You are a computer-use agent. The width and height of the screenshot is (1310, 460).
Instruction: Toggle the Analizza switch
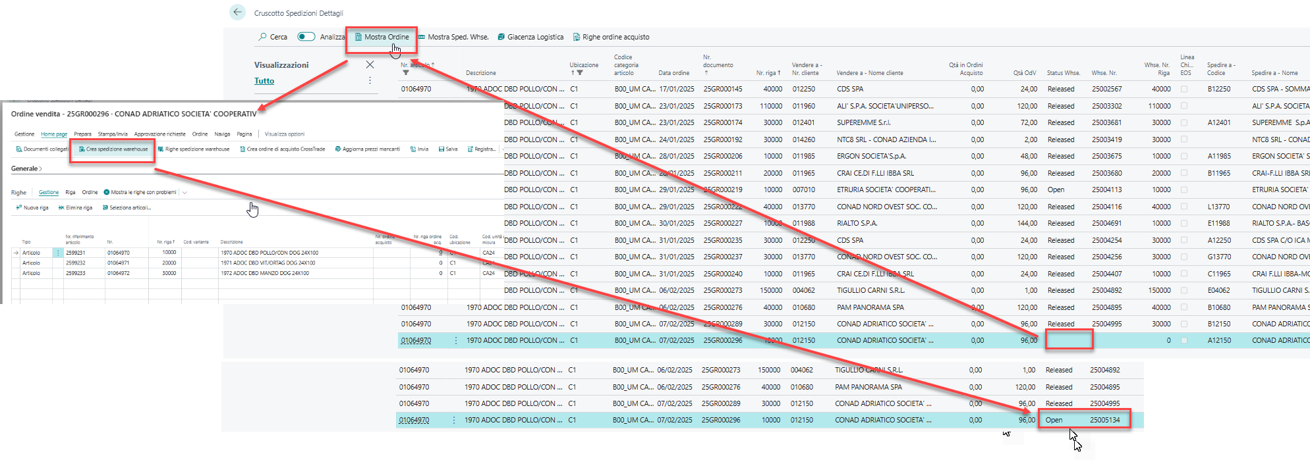[306, 37]
